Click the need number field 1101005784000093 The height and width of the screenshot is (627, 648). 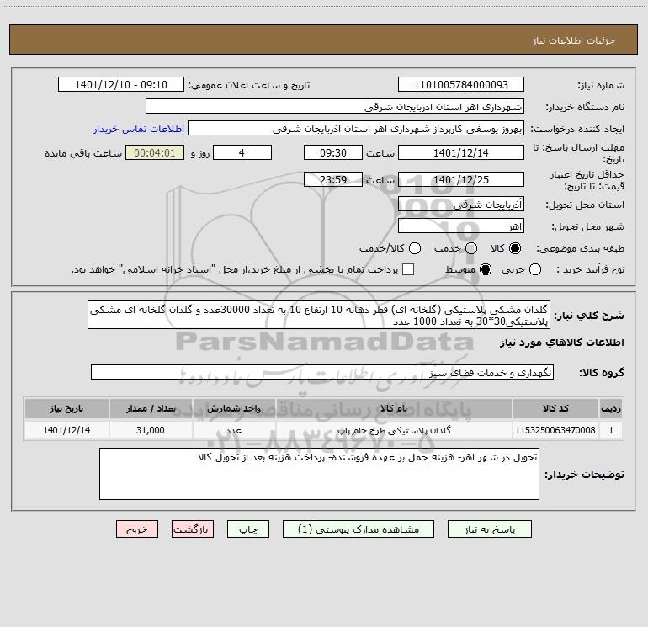click(x=461, y=84)
